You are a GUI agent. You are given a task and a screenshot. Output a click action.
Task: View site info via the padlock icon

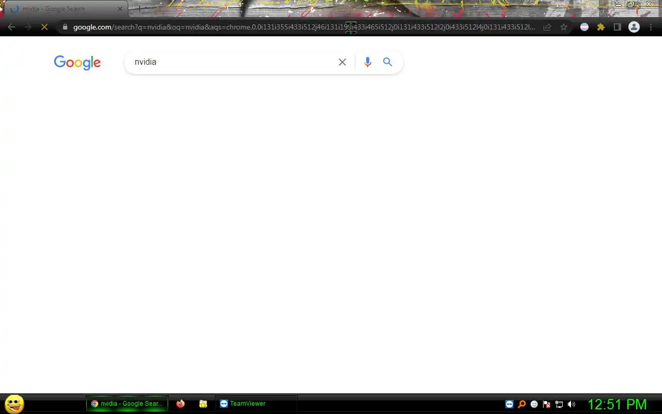[x=65, y=27]
